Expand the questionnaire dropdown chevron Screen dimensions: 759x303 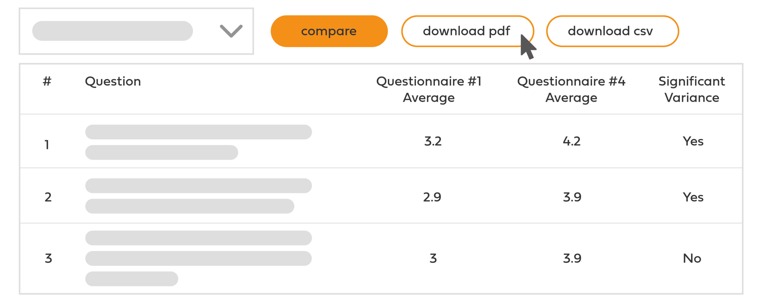[x=231, y=31]
